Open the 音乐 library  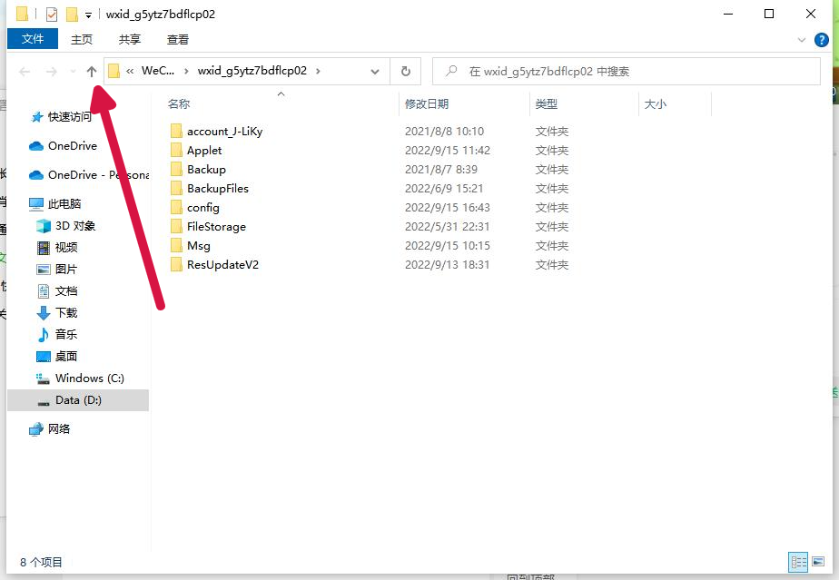(65, 334)
